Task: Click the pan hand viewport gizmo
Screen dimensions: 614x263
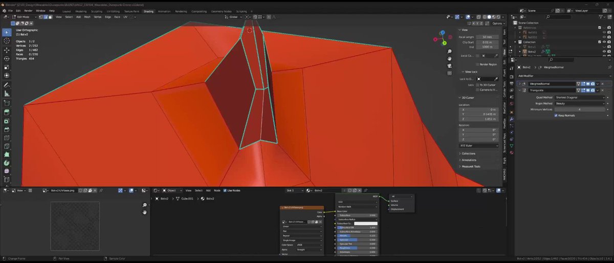Action: 449,59
